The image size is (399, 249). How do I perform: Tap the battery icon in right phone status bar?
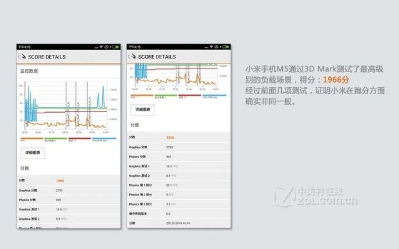pos(225,47)
